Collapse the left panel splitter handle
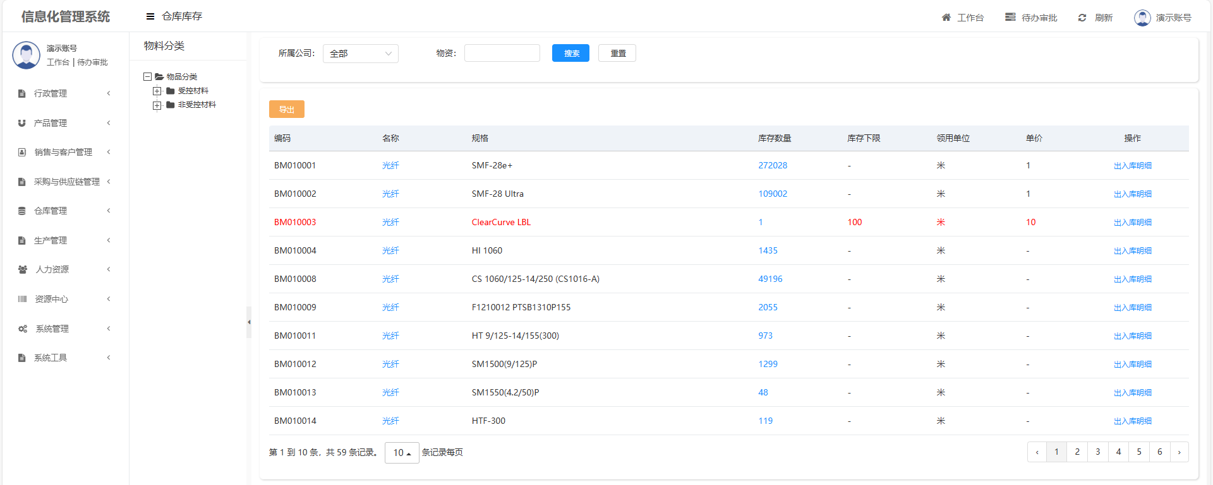This screenshot has height=485, width=1213. pos(249,322)
